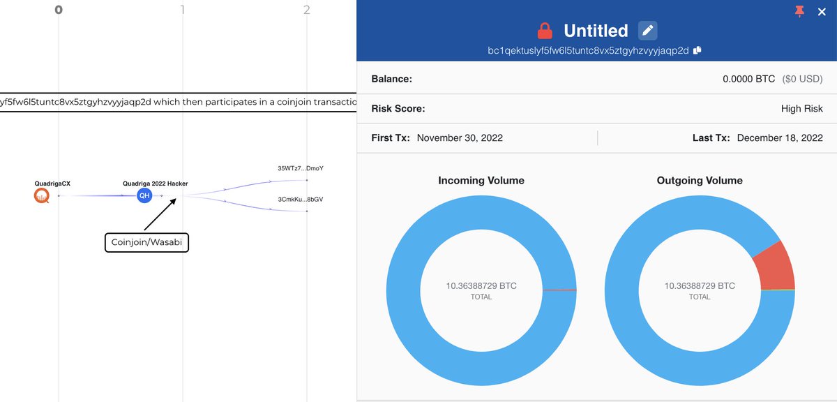Click the note text box about coinjoin

click(x=178, y=103)
